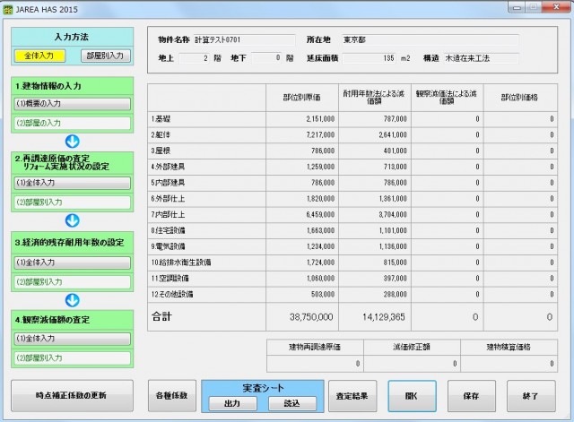The image size is (574, 422).
Task: Open the 各種係数 coefficients button
Action: (x=172, y=396)
